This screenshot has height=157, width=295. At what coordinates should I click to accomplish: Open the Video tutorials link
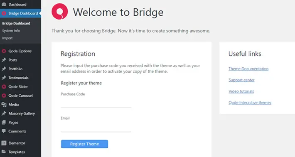(x=241, y=91)
